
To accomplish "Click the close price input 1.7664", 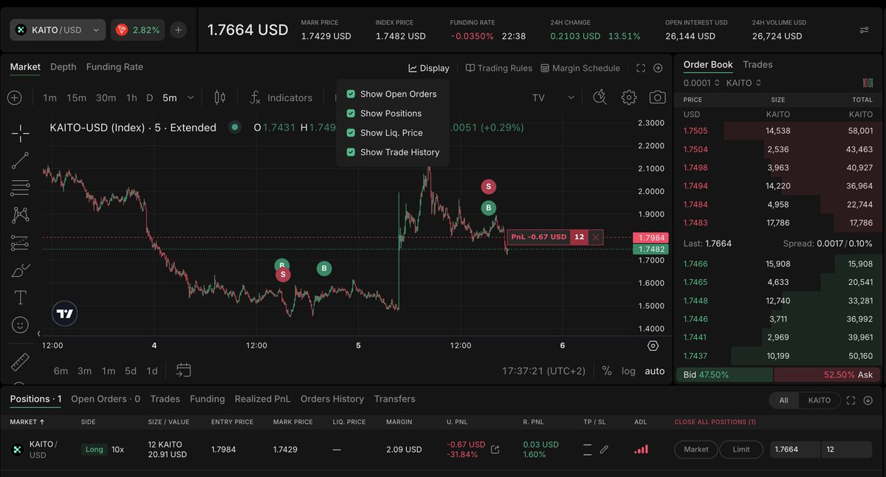I will (795, 449).
